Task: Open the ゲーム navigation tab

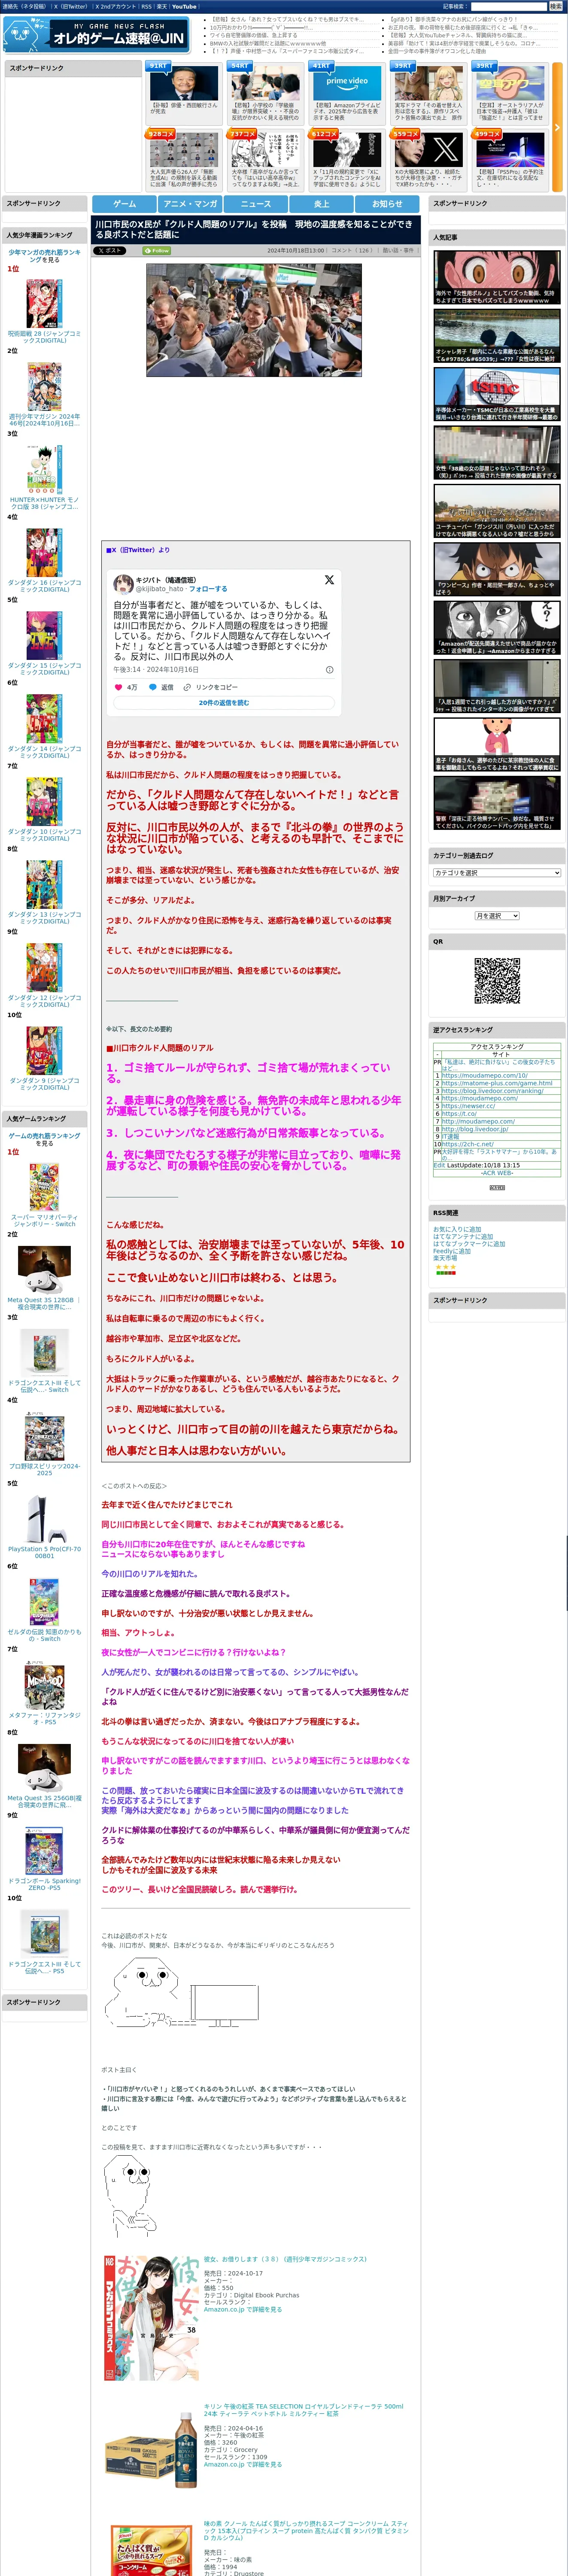Action: pos(124,203)
